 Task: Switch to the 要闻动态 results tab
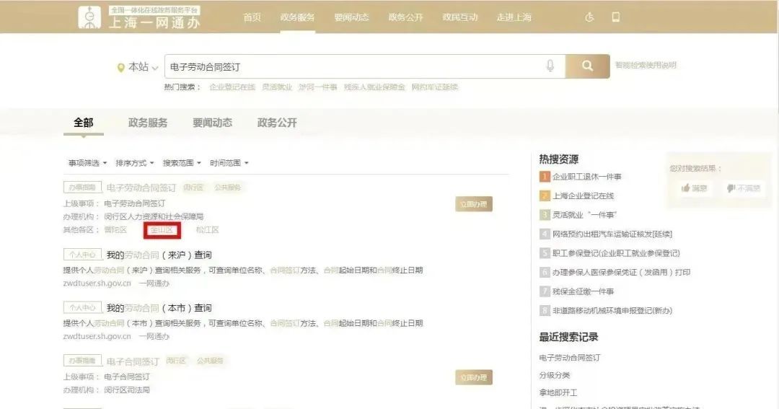click(x=212, y=123)
